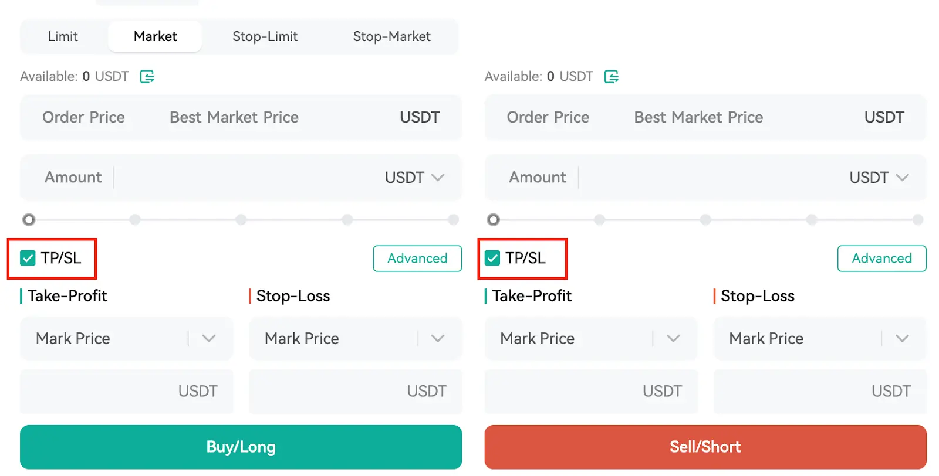Open the Take-Profit Mark Price dropdown on Sell side
This screenshot has height=476, width=939.
[x=673, y=339]
